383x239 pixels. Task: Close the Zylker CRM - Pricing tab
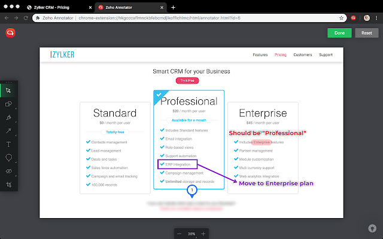click(x=90, y=8)
